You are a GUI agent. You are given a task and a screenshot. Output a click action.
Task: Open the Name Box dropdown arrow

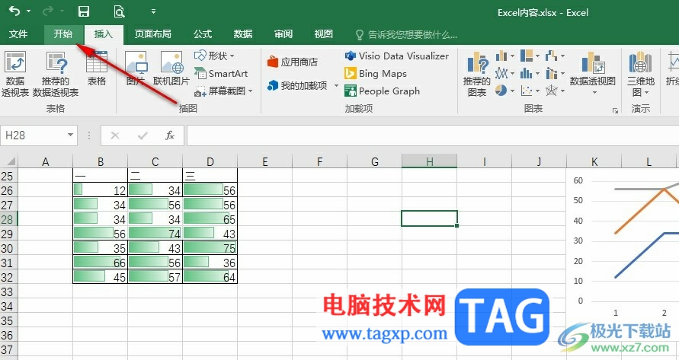pyautogui.click(x=71, y=135)
